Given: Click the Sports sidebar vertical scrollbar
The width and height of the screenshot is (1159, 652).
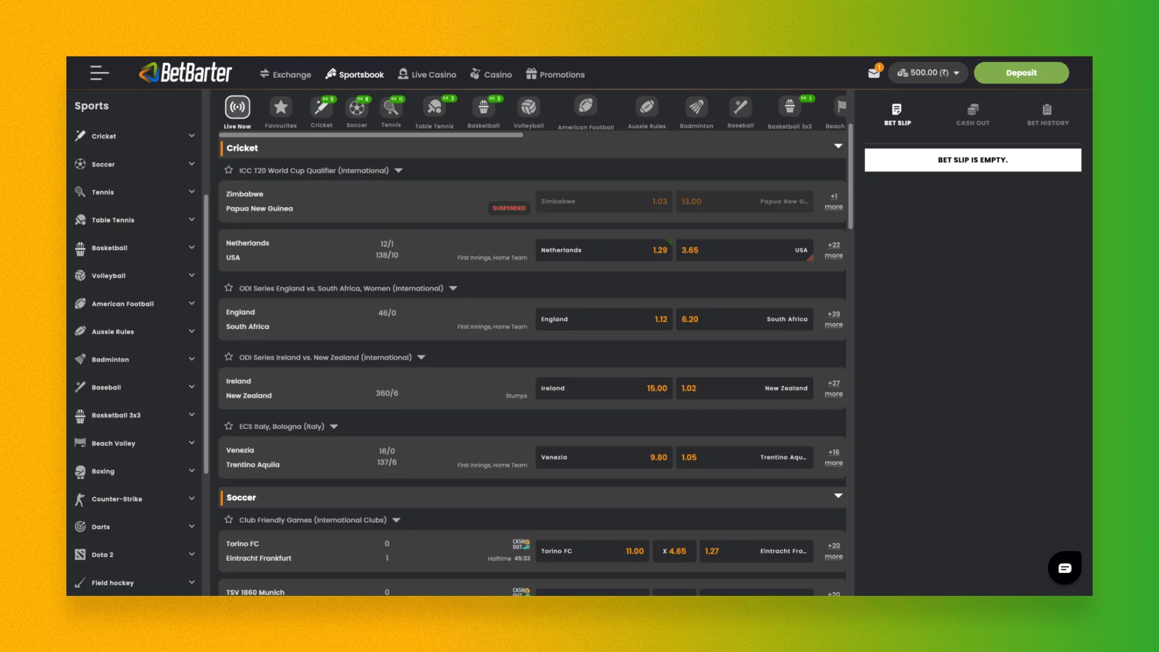Looking at the screenshot, I should (x=206, y=333).
